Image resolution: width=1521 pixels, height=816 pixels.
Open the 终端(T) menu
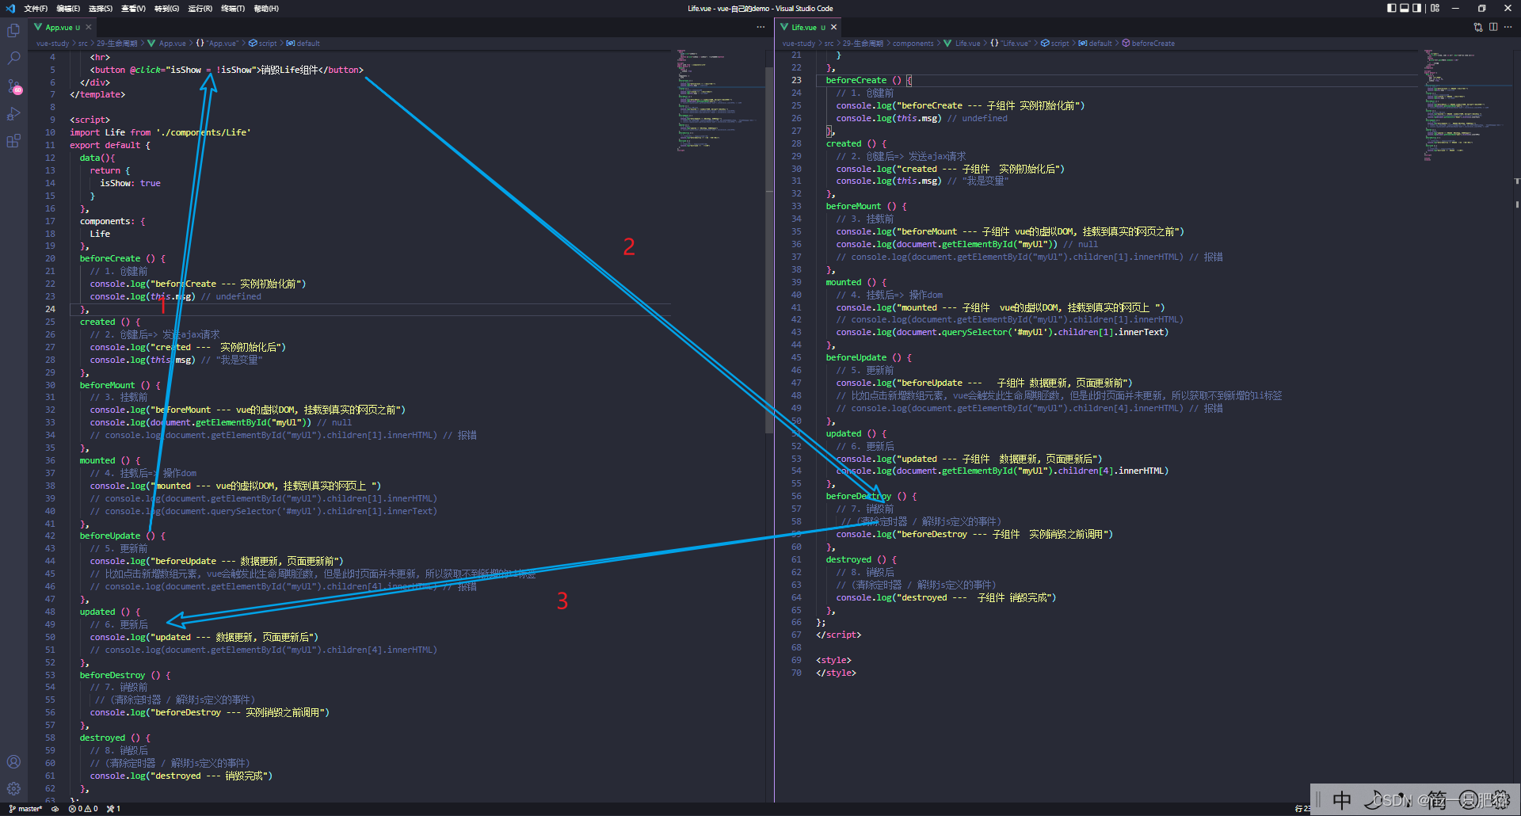233,8
